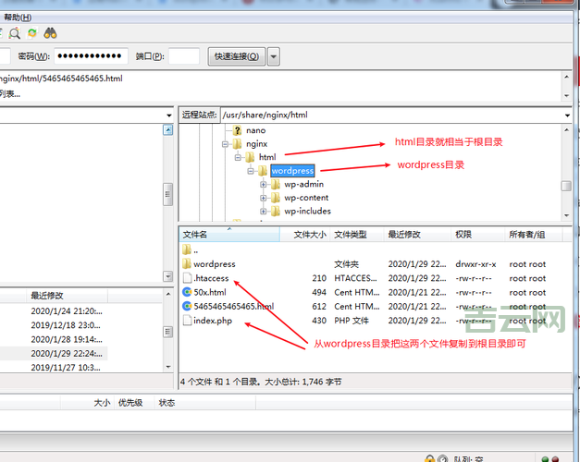This screenshot has height=462, width=580.
Task: Click the 5465465465465.html browser file icon
Action: [187, 306]
